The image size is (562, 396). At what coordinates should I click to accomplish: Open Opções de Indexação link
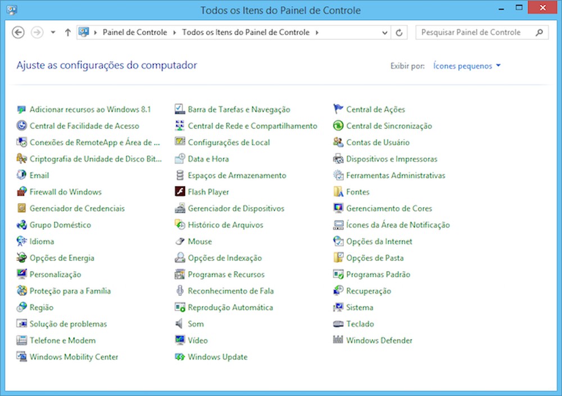(x=225, y=258)
